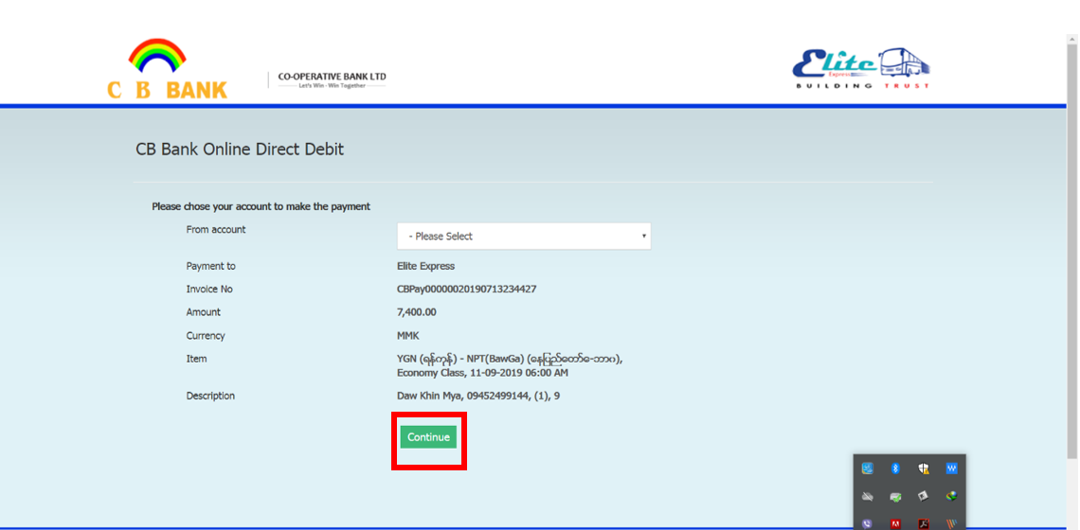The height and width of the screenshot is (530, 1080).
Task: Click the 7,400.00 amount value
Action: pyautogui.click(x=417, y=312)
